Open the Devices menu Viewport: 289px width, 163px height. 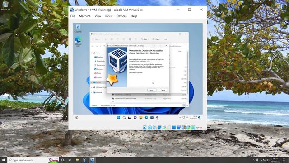[x=121, y=16]
